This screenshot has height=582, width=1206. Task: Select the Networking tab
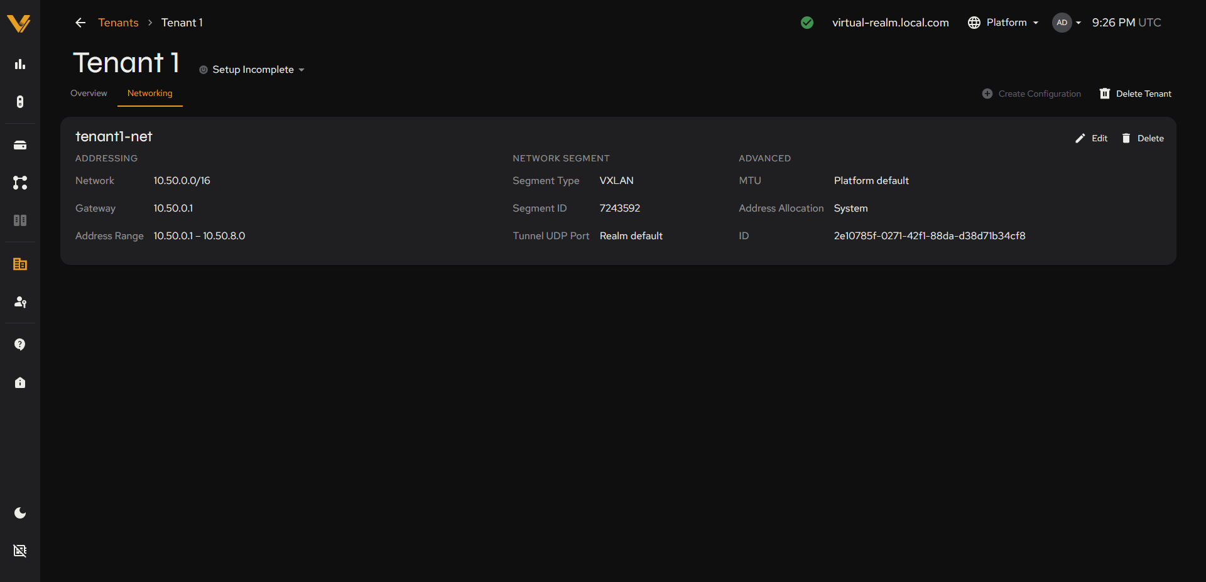click(149, 93)
